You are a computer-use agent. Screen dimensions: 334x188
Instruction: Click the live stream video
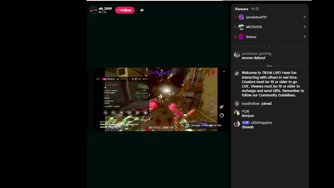click(x=158, y=99)
